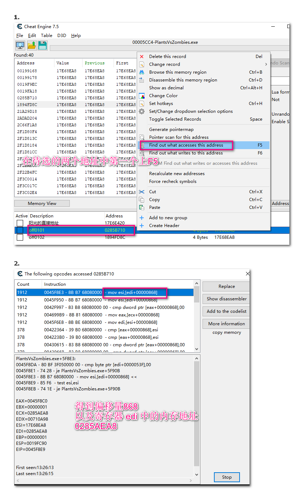304x500 pixels.
Task: Toggle Active checkbox for off0102
Action: point(20,237)
